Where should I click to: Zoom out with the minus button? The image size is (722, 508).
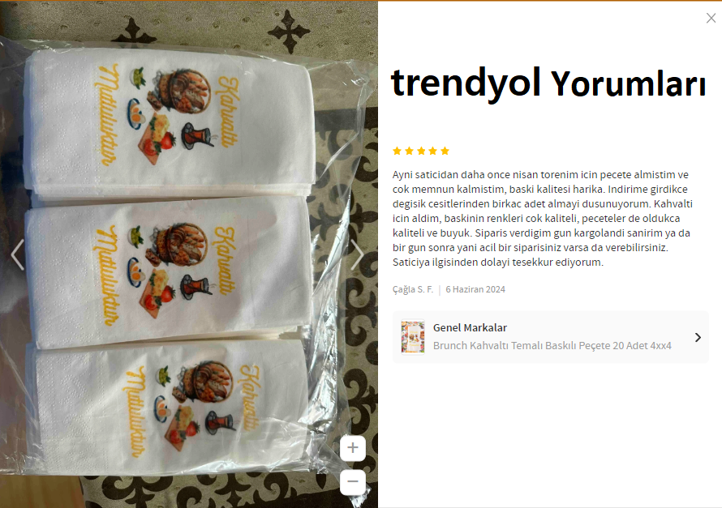tap(353, 482)
